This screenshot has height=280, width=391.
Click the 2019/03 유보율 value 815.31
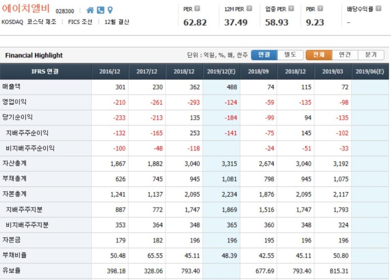[339, 271]
